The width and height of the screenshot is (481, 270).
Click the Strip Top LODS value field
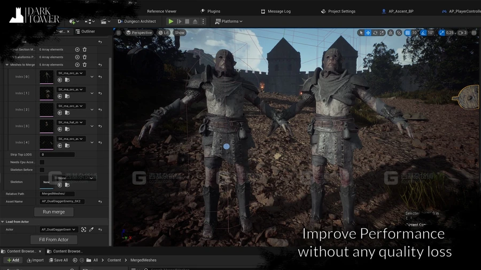[57, 155]
